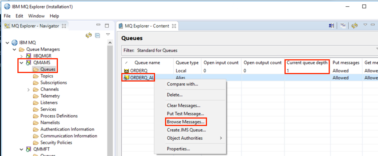Collapse the IBM MQ tree node
The height and width of the screenshot is (156, 378).
tap(7, 43)
